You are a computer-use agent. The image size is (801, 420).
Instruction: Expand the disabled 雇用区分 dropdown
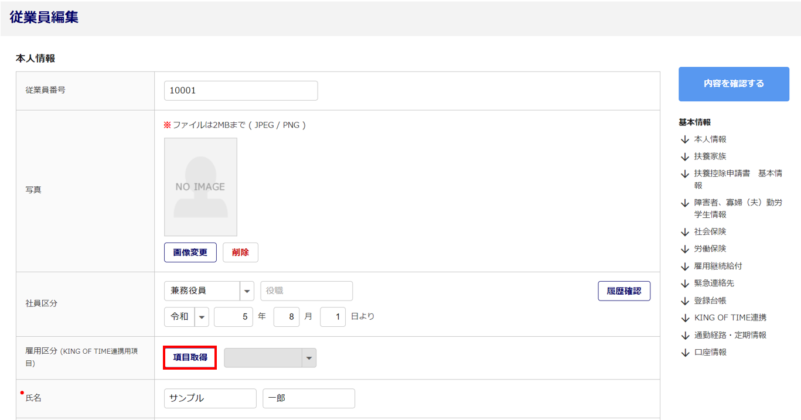point(270,358)
